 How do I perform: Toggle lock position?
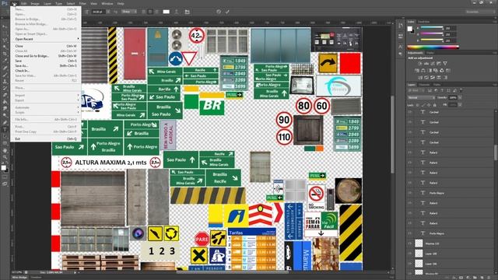pos(429,105)
